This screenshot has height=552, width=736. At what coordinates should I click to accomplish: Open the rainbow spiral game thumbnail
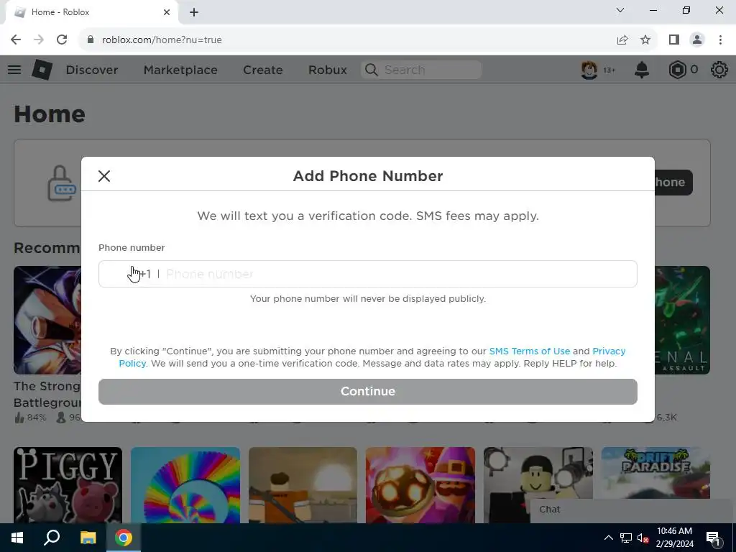(185, 485)
